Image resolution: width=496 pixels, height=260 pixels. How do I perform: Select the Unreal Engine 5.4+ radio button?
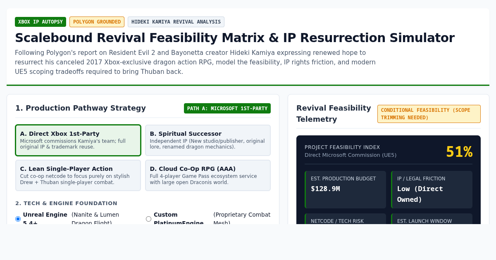[x=18, y=219]
